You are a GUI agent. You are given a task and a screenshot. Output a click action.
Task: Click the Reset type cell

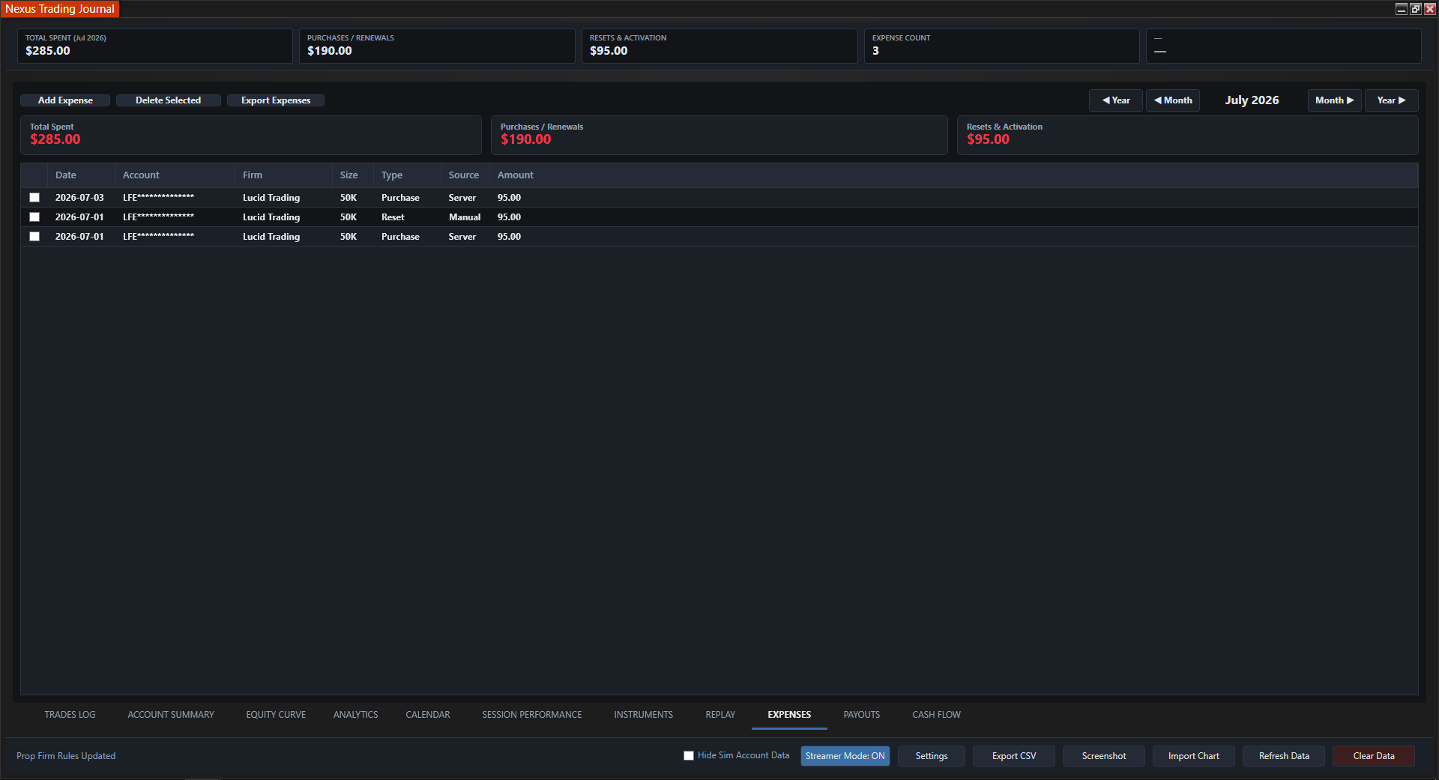coord(393,217)
